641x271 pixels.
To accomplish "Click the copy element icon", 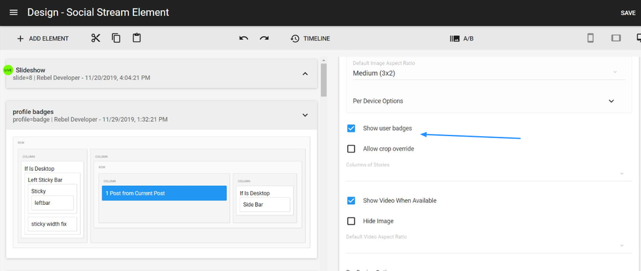I will coord(116,38).
